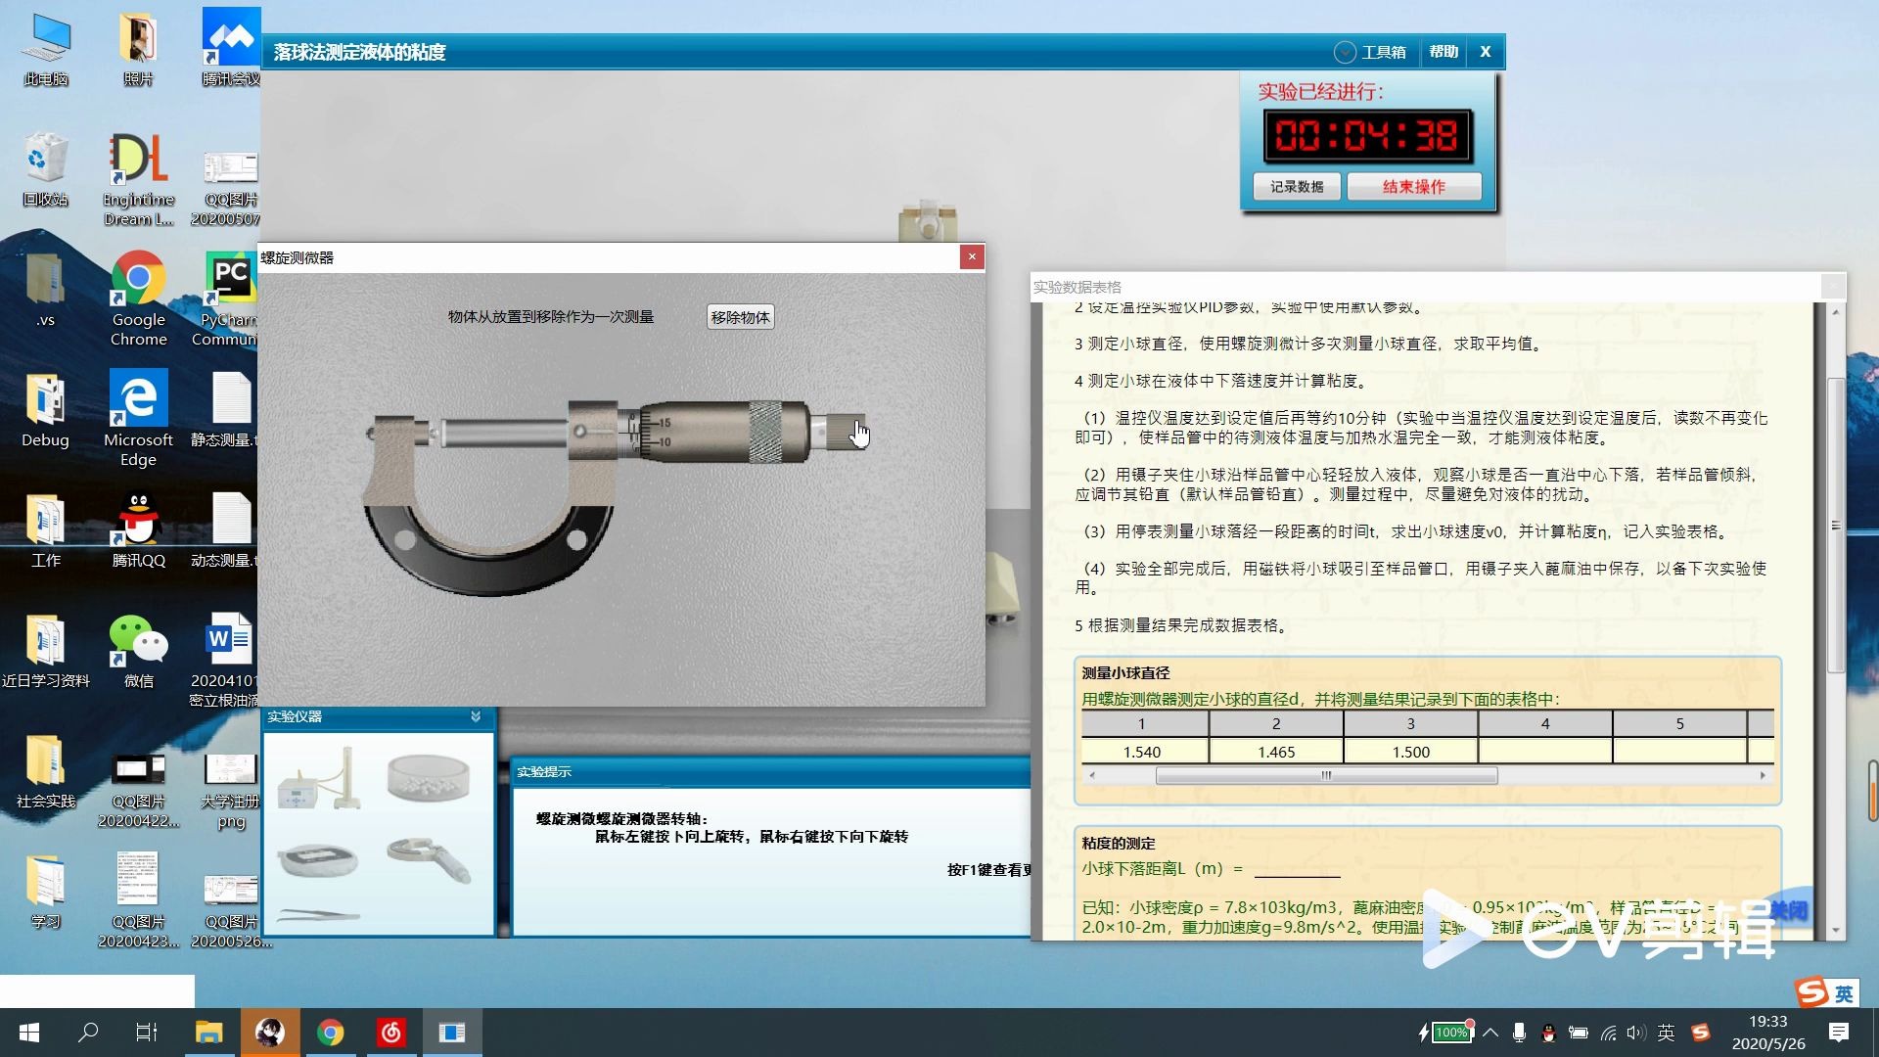Viewport: 1879px width, 1057px height.
Task: Open Chrome from the taskbar
Action: (x=331, y=1033)
